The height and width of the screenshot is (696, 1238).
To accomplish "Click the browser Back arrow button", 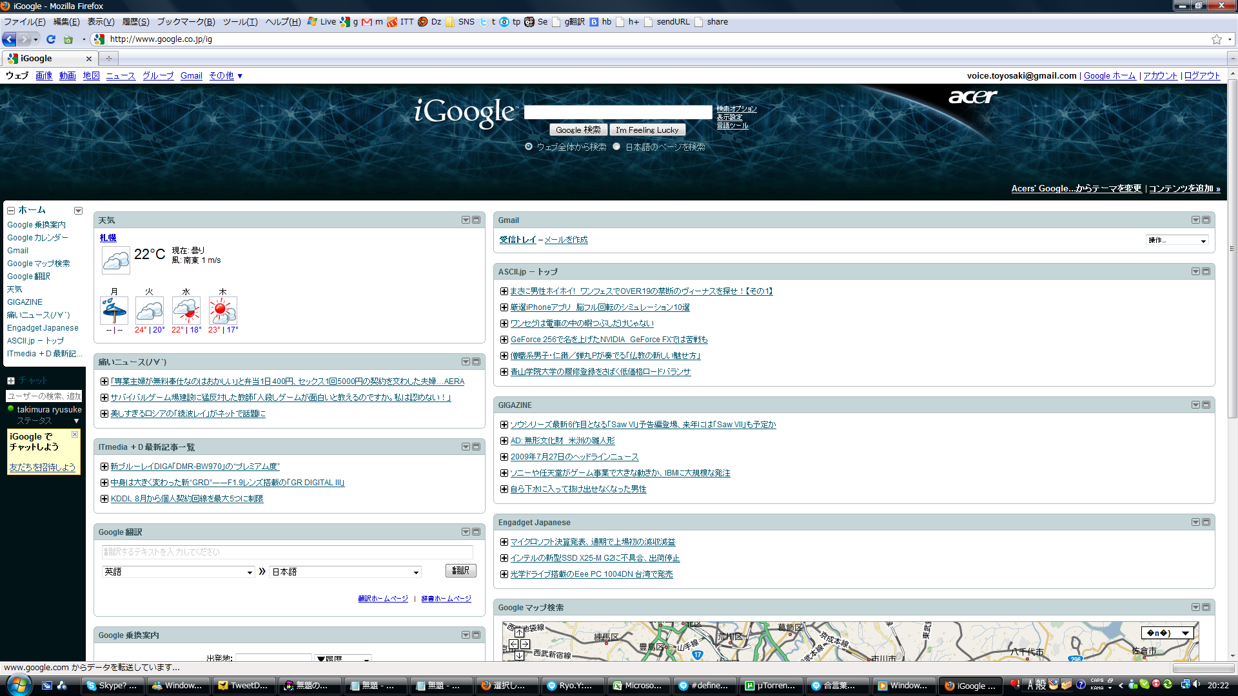I will [x=10, y=39].
